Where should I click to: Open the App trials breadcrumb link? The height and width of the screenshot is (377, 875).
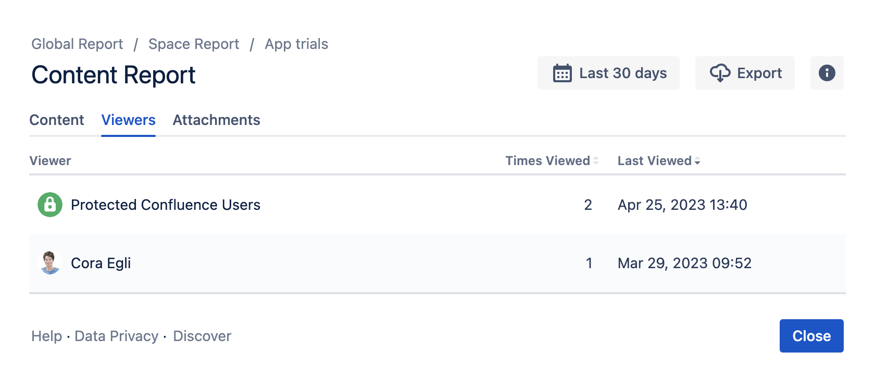(x=296, y=44)
